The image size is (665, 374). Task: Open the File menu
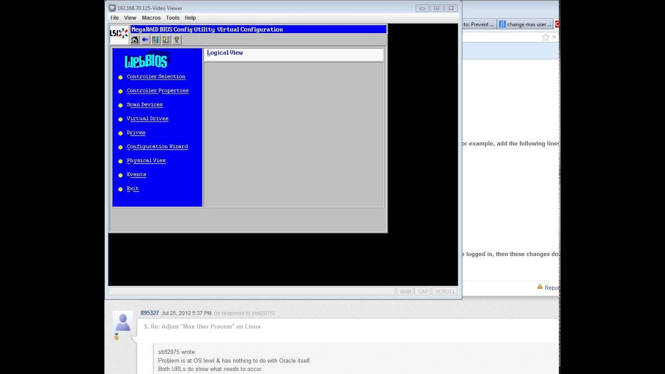pos(114,18)
